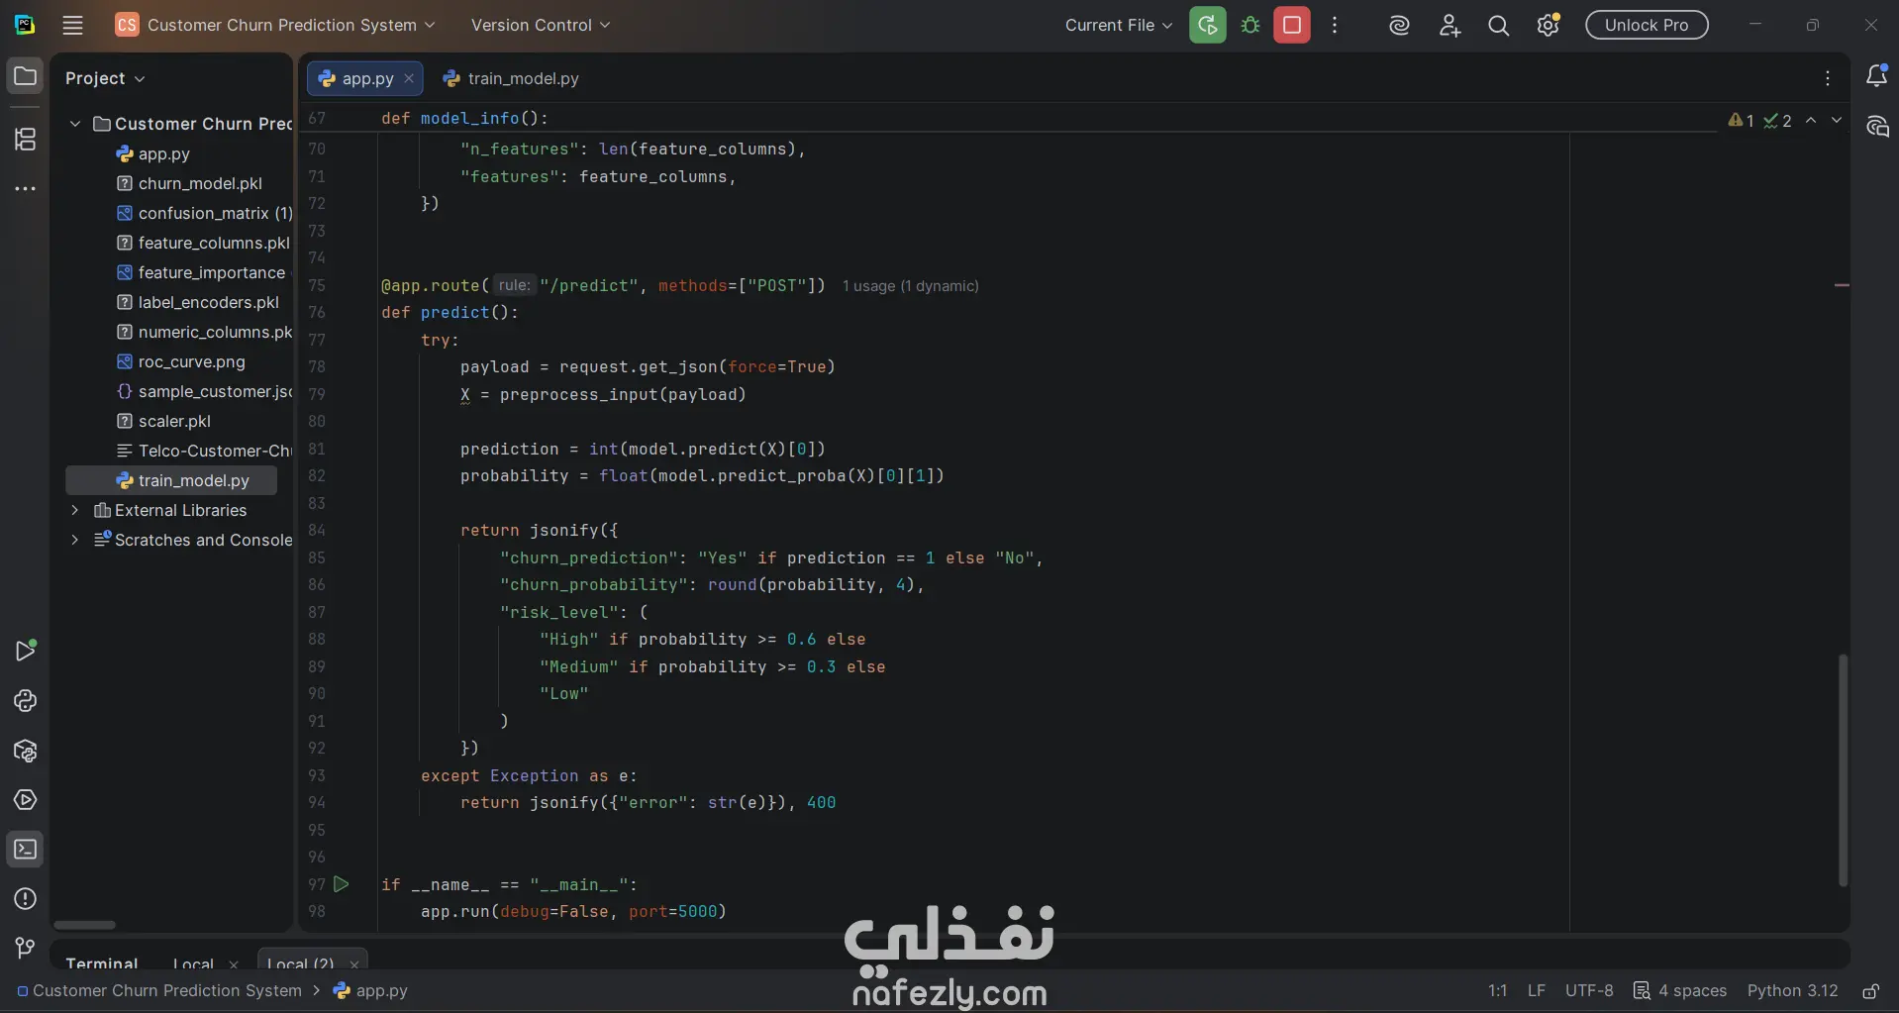
Task: Open the Run tool window
Action: pos(26,651)
